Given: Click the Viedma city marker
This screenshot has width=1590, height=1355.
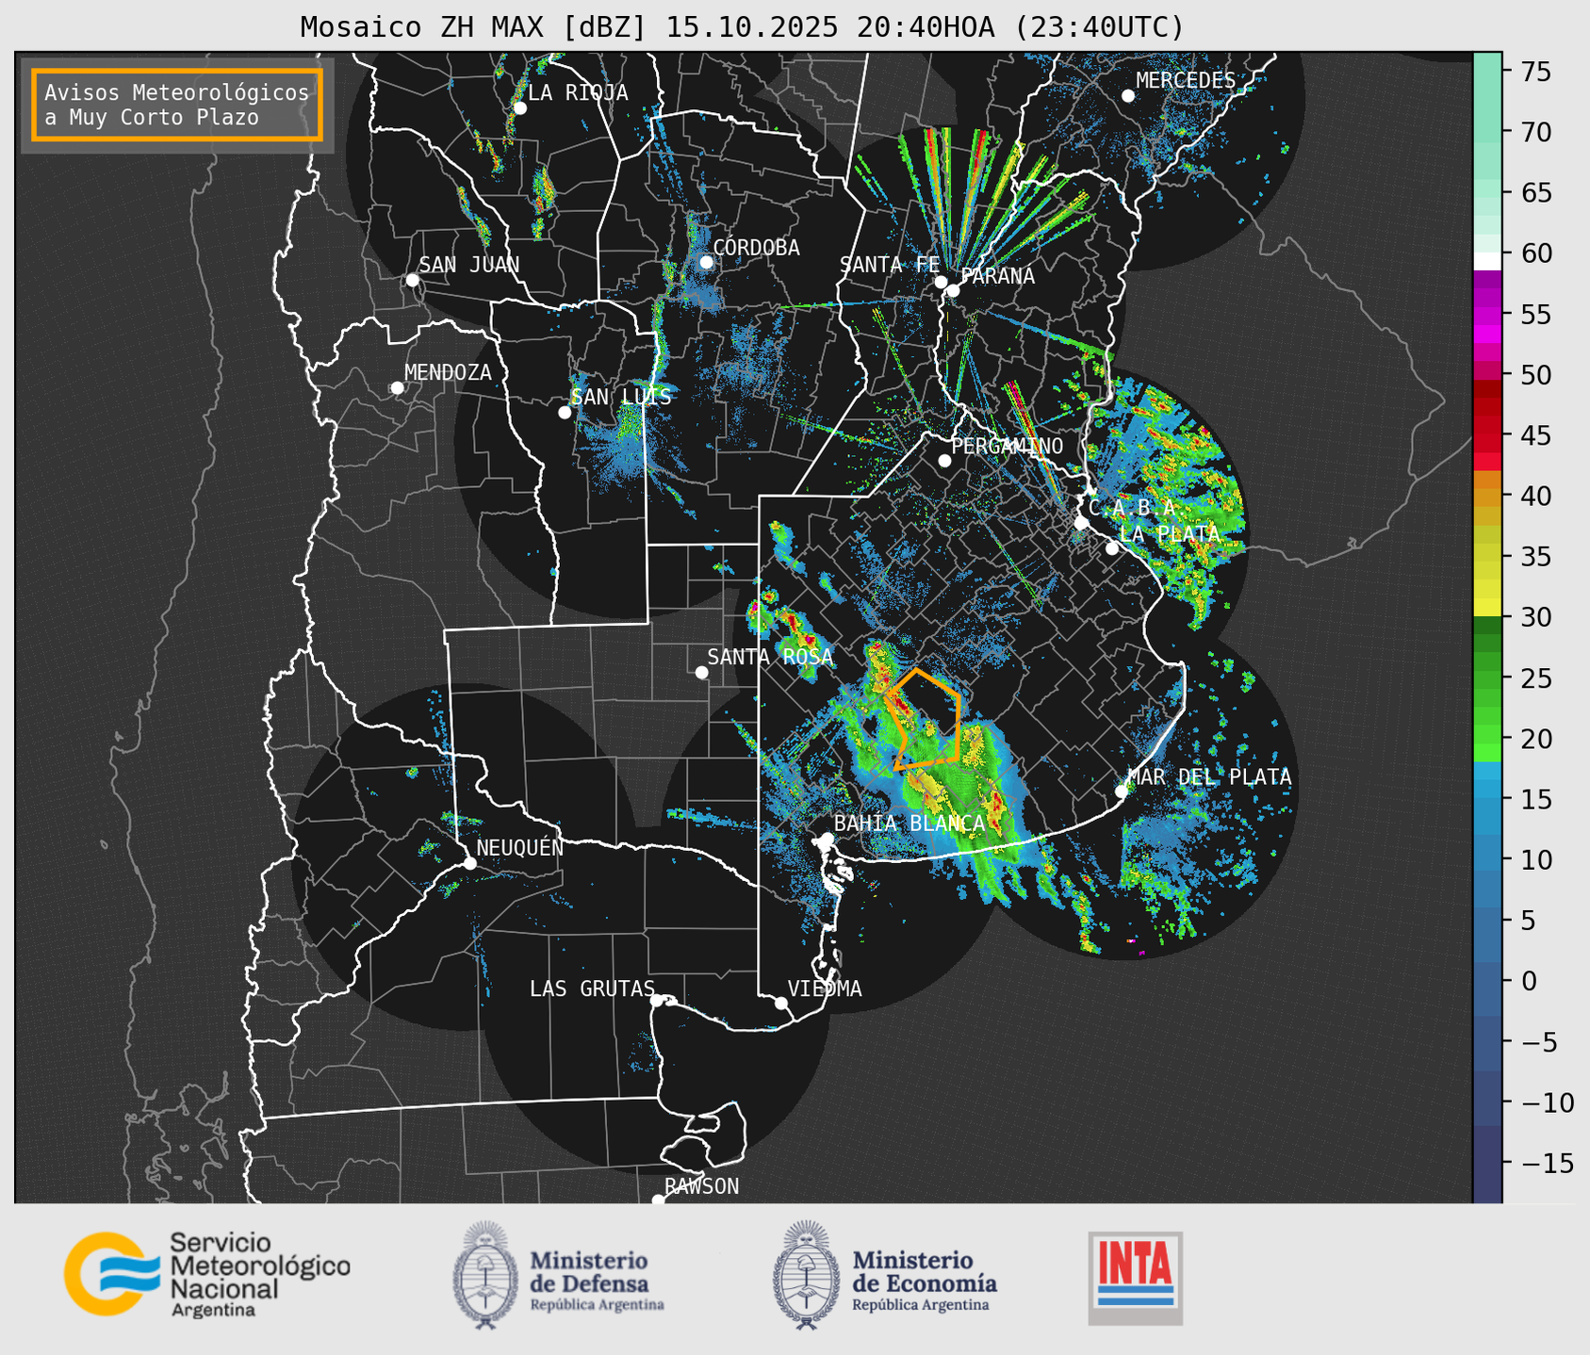Looking at the screenshot, I should coord(781,1003).
